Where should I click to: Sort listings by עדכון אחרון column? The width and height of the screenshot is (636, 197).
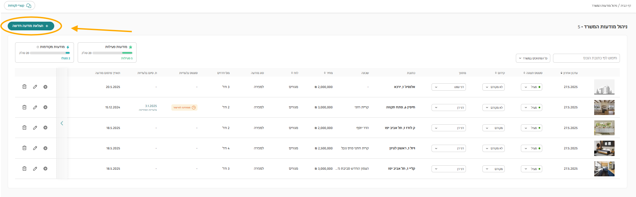tap(569, 73)
